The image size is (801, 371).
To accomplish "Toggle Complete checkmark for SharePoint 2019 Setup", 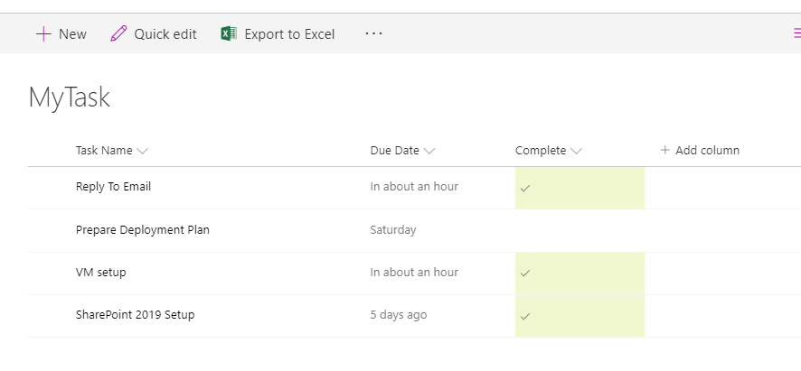I will 525,316.
